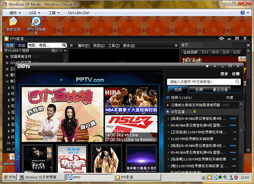
Task: Open the NSL Neo Star schedule thumbnail
Action: (x=131, y=129)
